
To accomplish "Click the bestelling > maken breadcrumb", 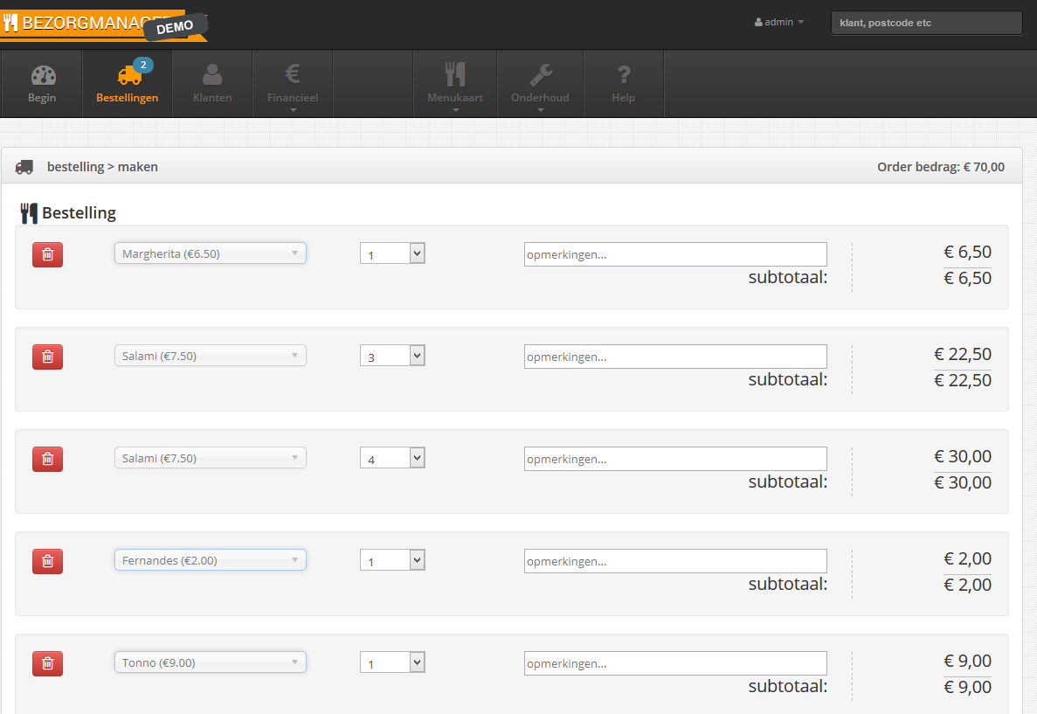I will (x=102, y=167).
